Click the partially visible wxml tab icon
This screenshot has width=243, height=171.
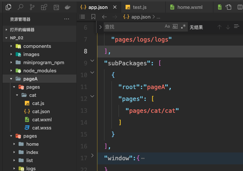click(x=220, y=7)
